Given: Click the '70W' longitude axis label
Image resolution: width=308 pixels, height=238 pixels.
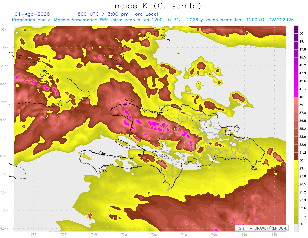Looking at the screenshot, I should pos(215,234).
